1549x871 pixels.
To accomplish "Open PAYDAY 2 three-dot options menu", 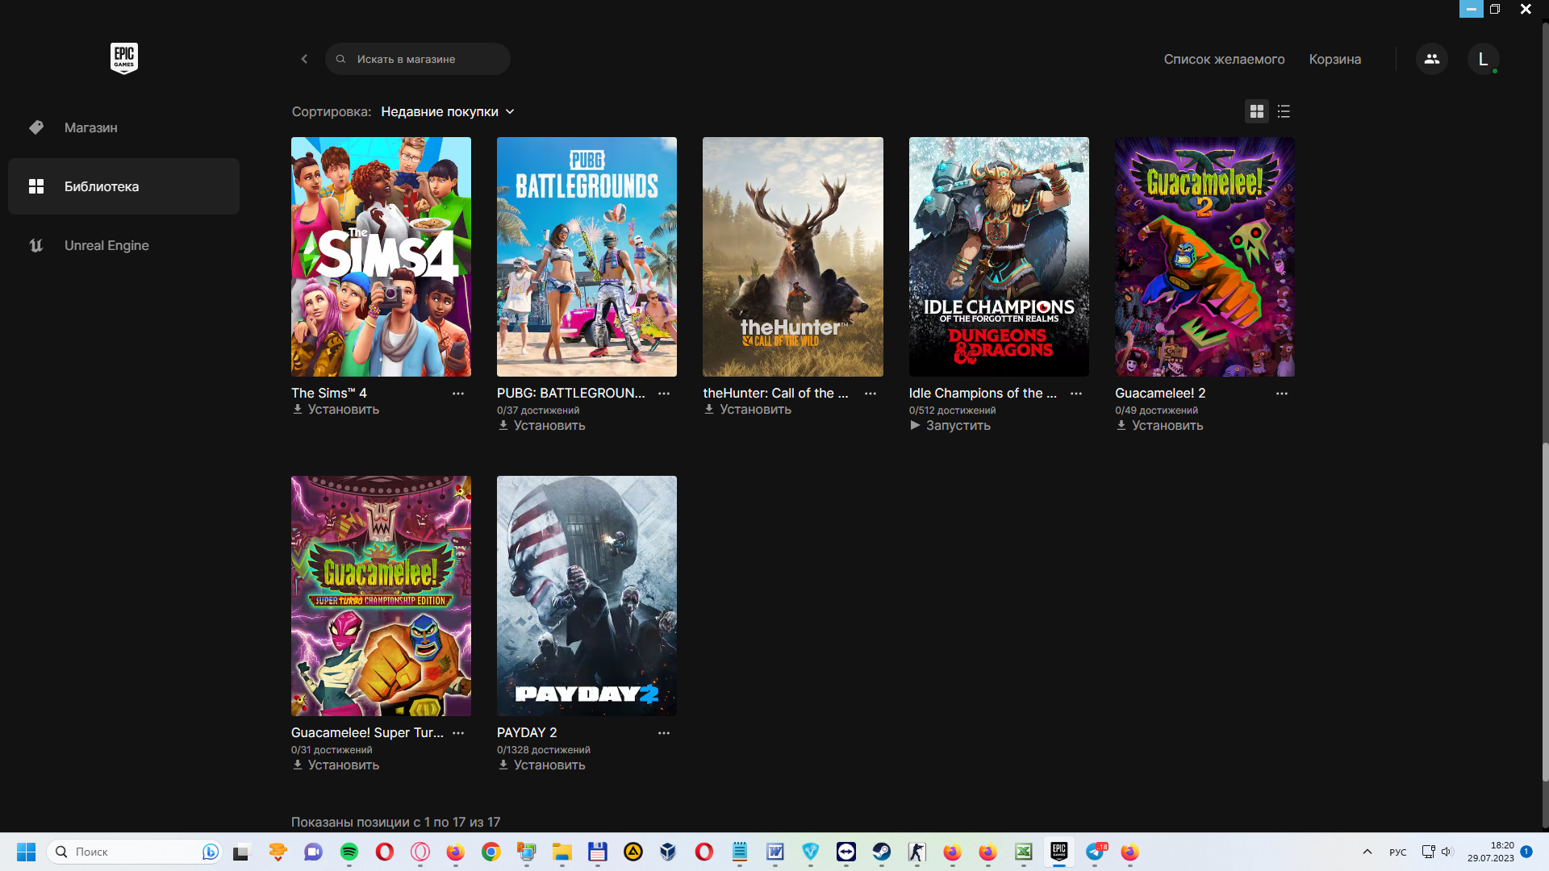I will (x=664, y=733).
